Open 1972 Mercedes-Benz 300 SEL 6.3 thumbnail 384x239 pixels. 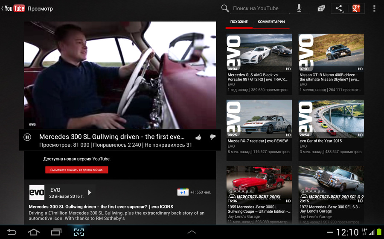click(331, 185)
